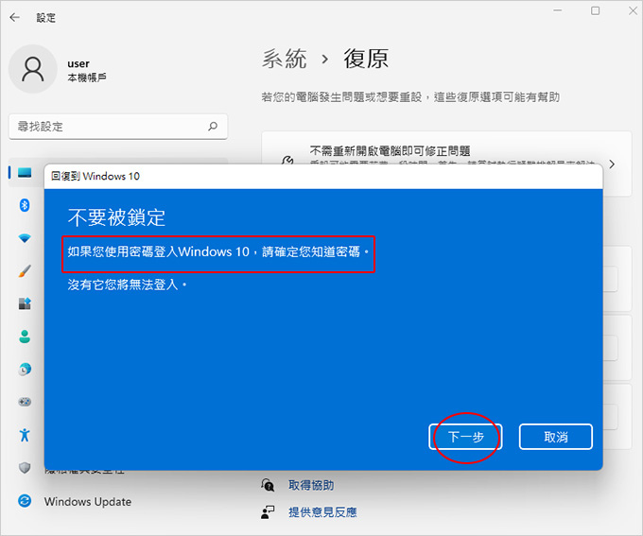Image resolution: width=643 pixels, height=536 pixels.
Task: Click the Windows Update sync icon
Action: pos(25,501)
